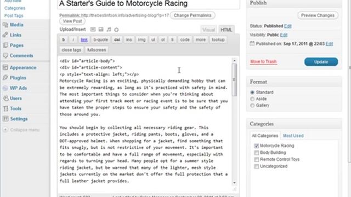Open the Pages sidebar icon
Image resolution: width=351 pixels, height=197 pixels.
point(5,45)
